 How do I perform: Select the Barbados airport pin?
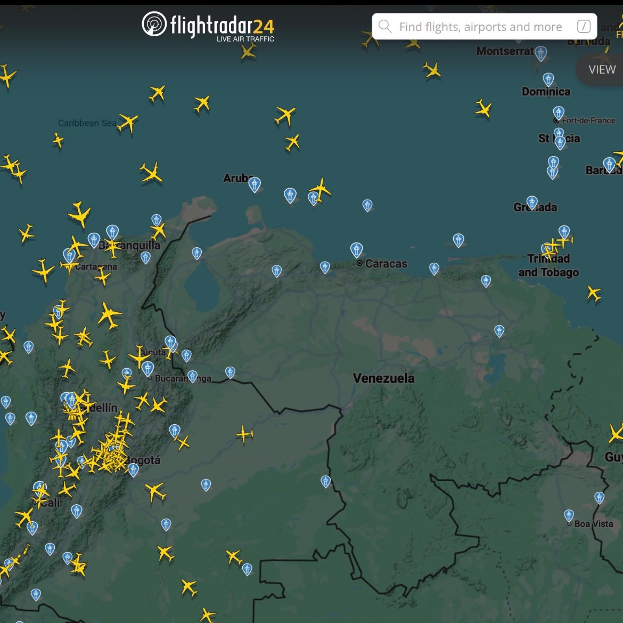pyautogui.click(x=609, y=164)
